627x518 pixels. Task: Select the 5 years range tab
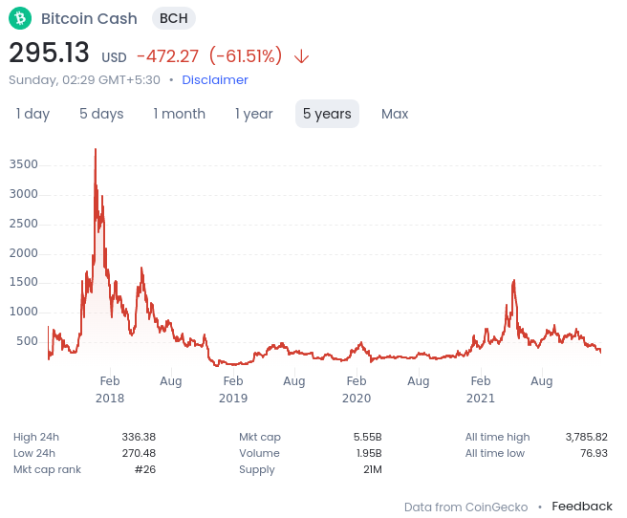coord(327,114)
